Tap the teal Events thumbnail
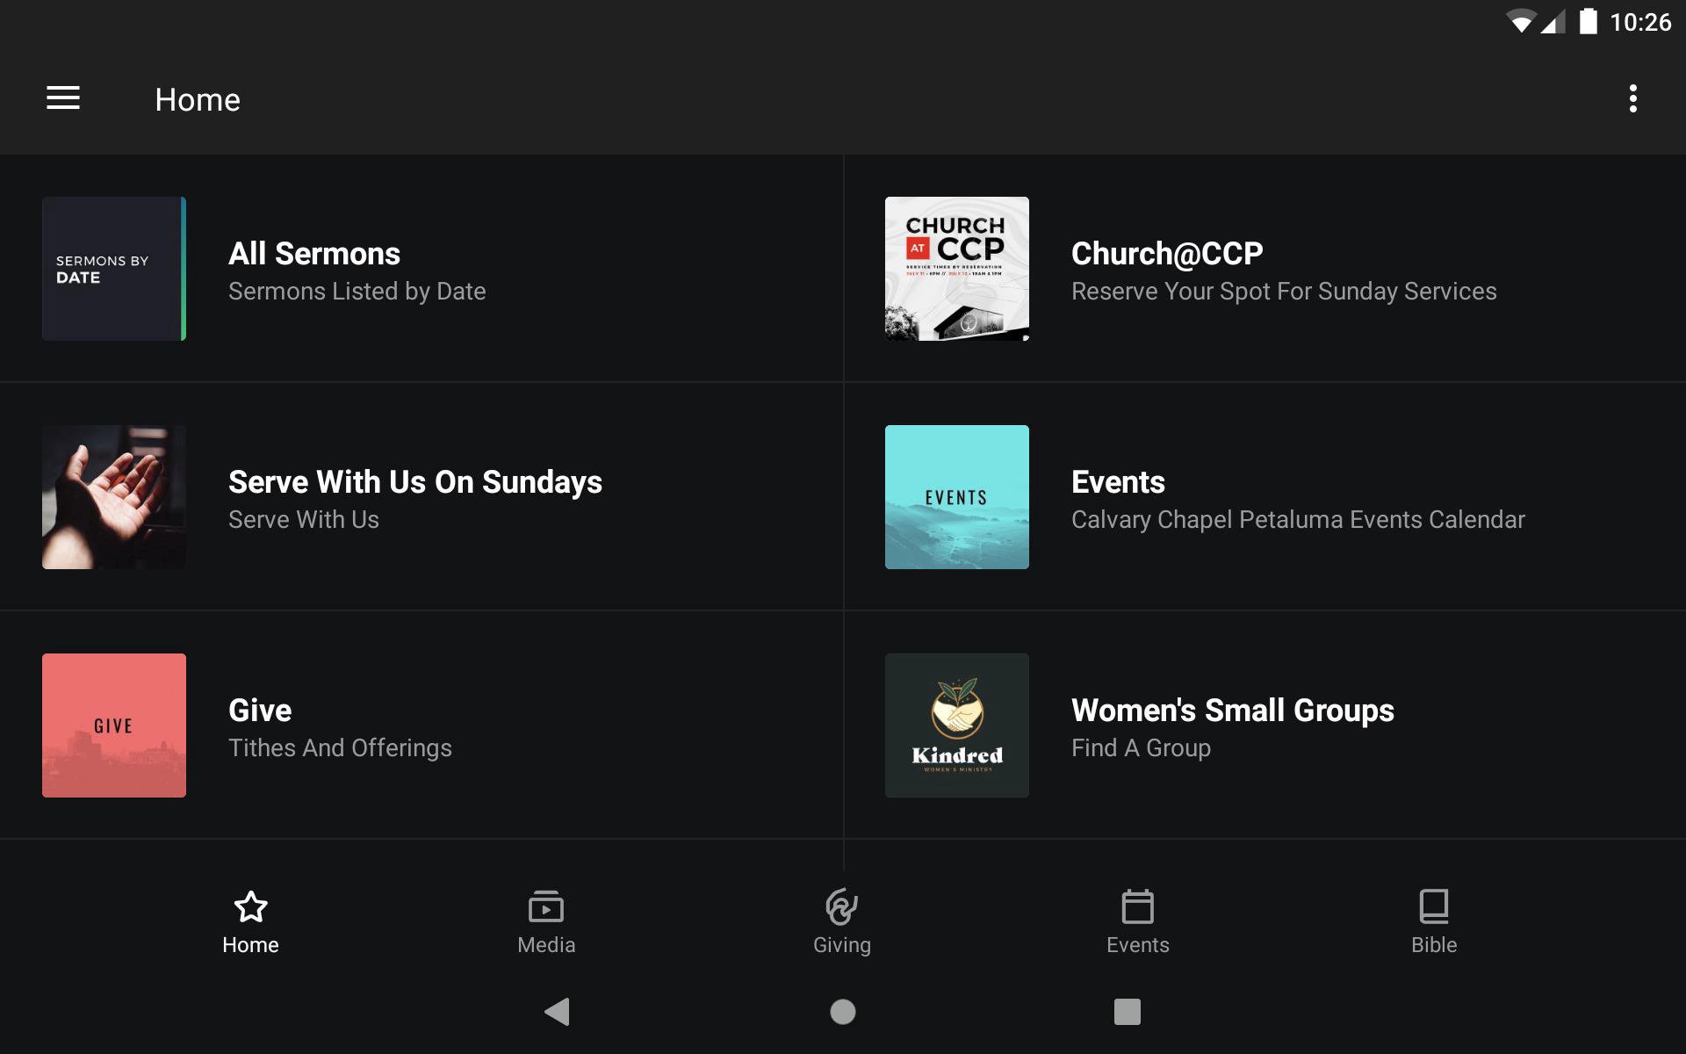Viewport: 1686px width, 1054px height. click(956, 497)
